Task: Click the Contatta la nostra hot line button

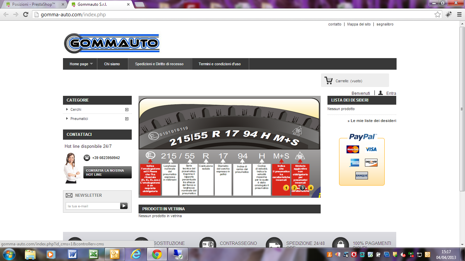Action: tap(108, 172)
